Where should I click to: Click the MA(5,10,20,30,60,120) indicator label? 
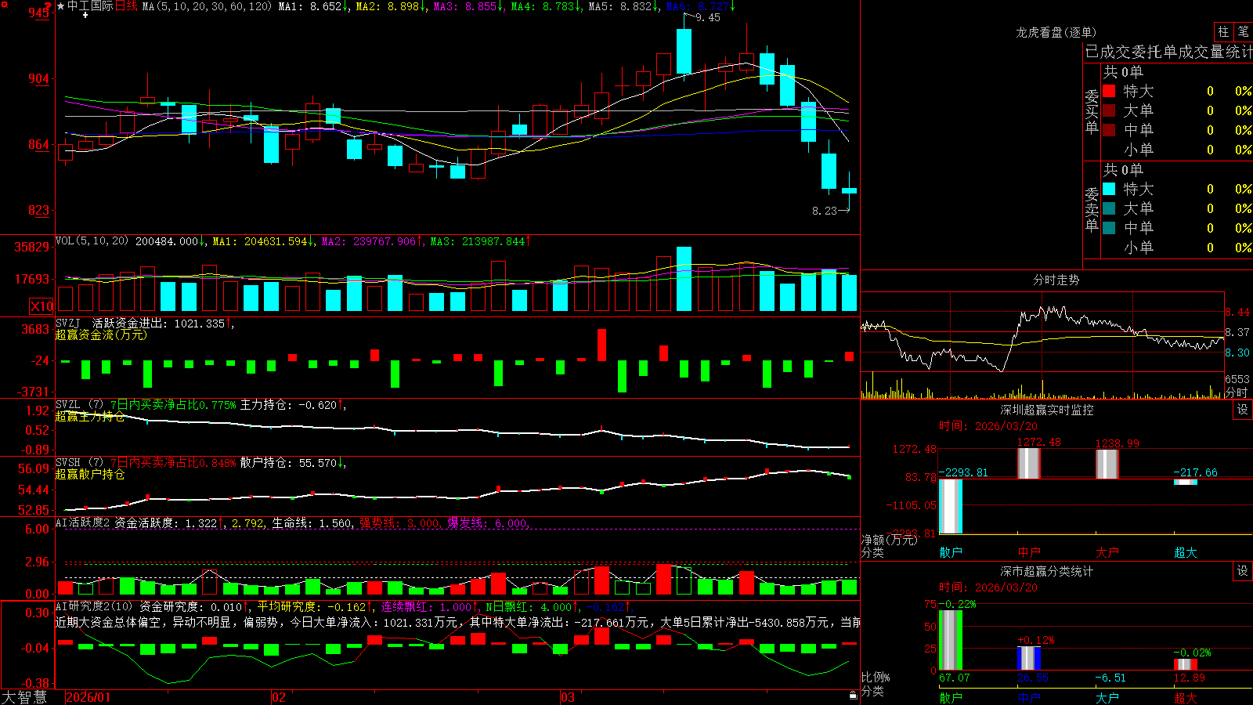coord(207,6)
